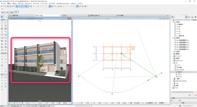Click the 設定... button in properties panel
Viewport: 197px width, 107px height.
(x=183, y=103)
